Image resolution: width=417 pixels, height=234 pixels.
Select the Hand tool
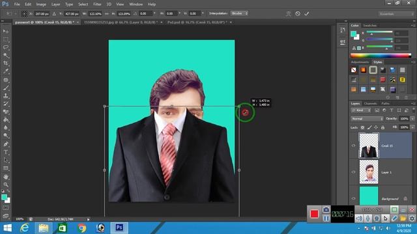coord(6,177)
